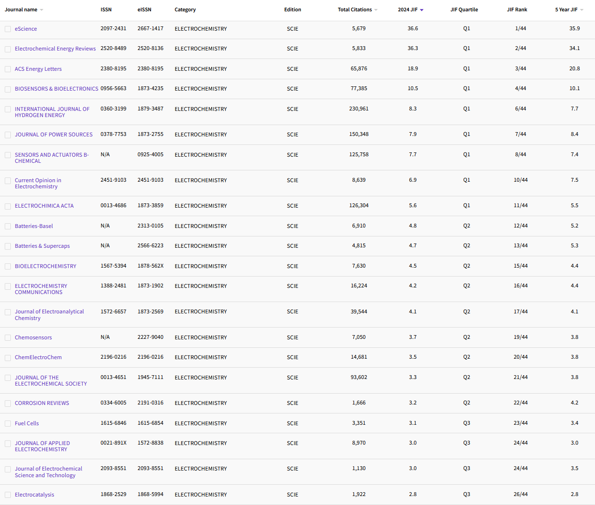This screenshot has width=595, height=505.
Task: Click the JIF Quartile column header
Action: 464,9
